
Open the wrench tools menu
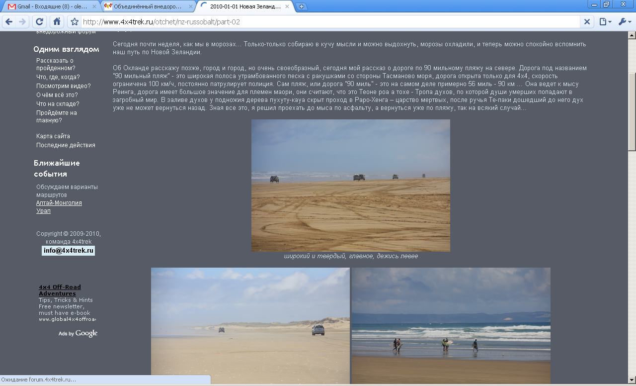625,22
